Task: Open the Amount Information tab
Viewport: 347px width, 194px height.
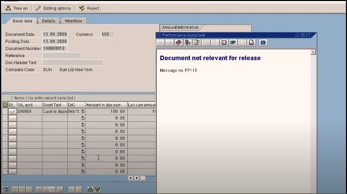Action: click(x=180, y=27)
